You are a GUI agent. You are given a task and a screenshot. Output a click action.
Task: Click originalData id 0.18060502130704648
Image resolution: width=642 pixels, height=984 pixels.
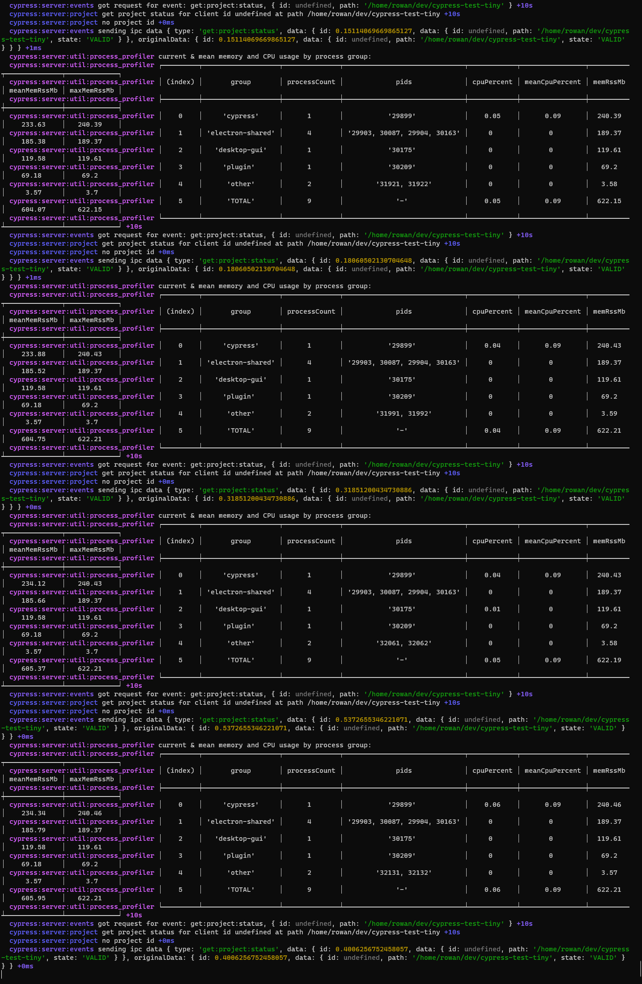(x=257, y=269)
